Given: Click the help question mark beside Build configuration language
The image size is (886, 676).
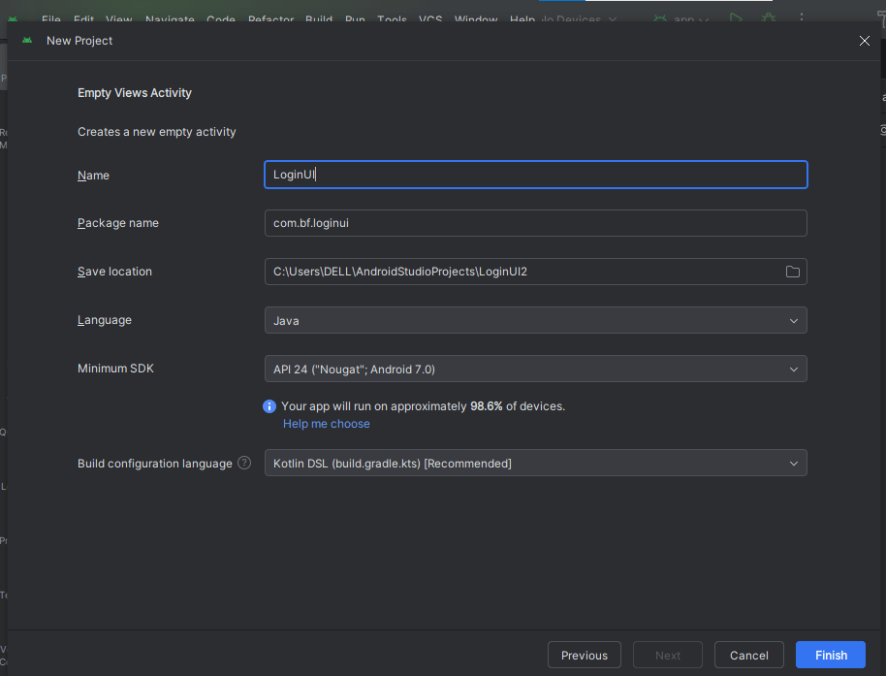Looking at the screenshot, I should click(x=244, y=464).
